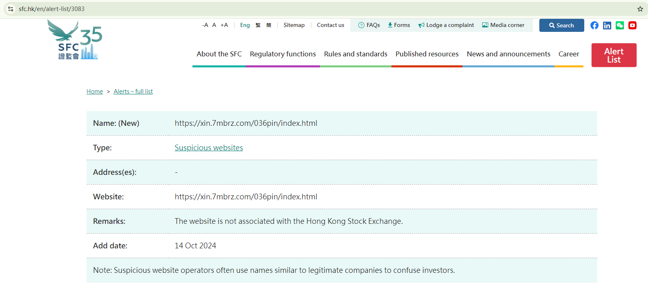The height and width of the screenshot is (290, 648).
Task: Open the SFC WeChat icon
Action: [620, 25]
